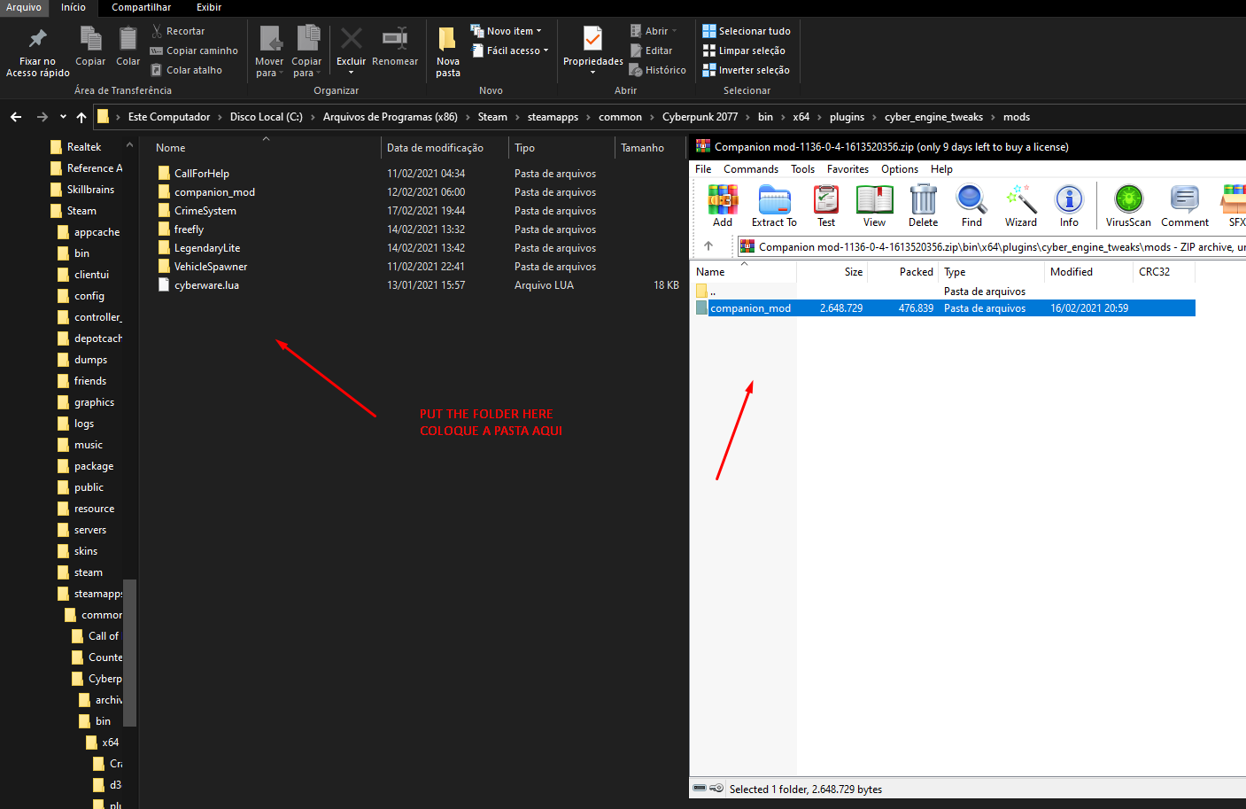Select the parent folder '..' row in WinRAR
1246x809 pixels.
point(943,292)
